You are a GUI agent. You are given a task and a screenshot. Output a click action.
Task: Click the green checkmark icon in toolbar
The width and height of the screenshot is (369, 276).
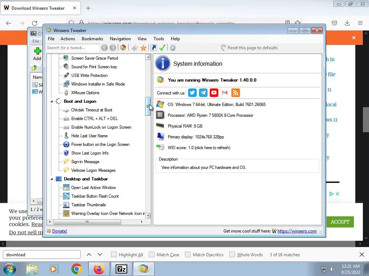tap(162, 48)
